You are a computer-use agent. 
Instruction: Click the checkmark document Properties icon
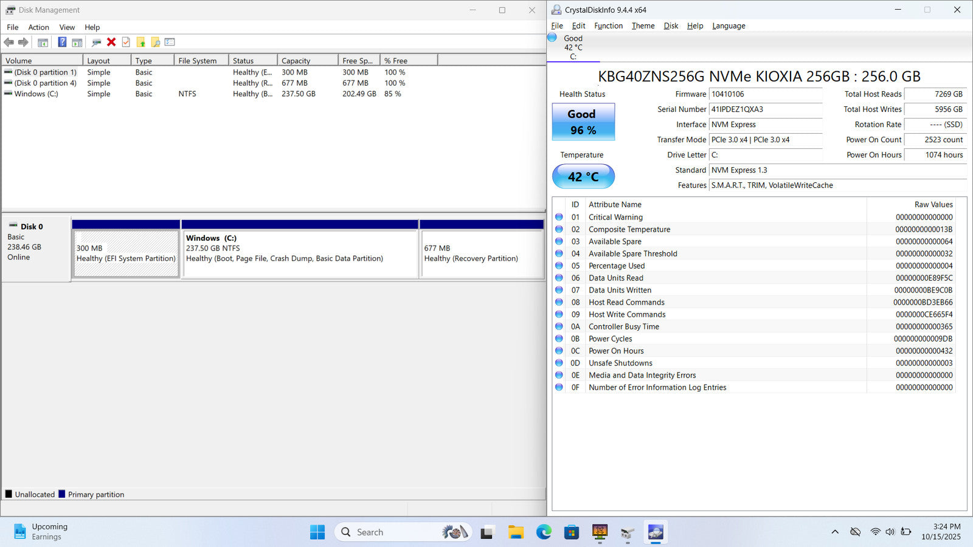[126, 43]
